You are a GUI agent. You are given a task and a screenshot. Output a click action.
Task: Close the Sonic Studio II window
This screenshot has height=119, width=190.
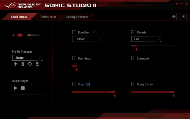click(186, 4)
